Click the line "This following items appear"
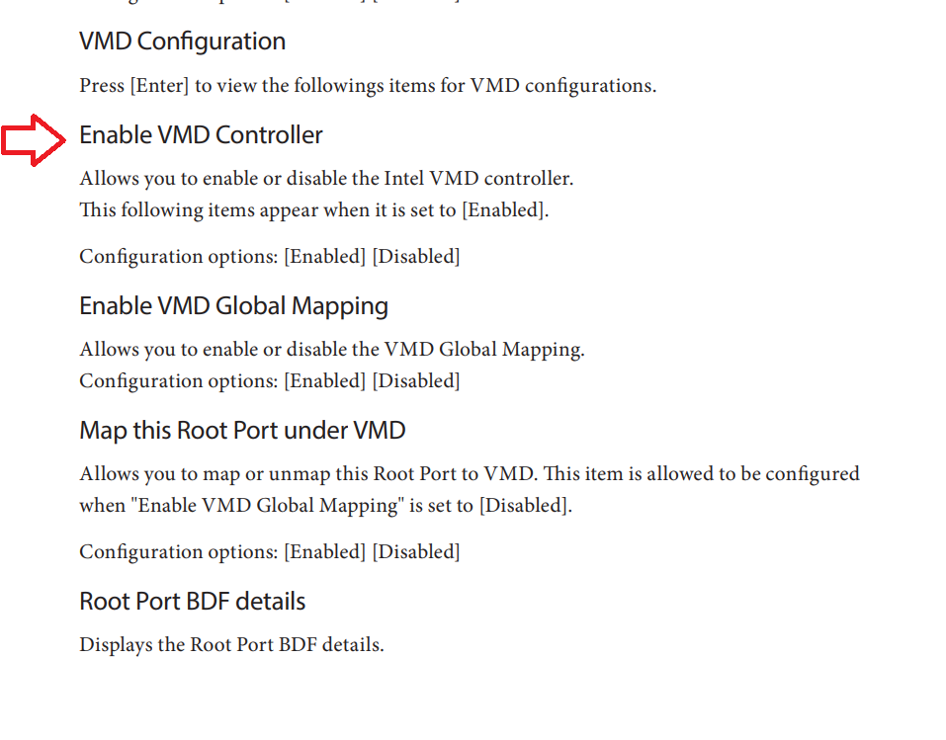This screenshot has width=946, height=740. 313,209
